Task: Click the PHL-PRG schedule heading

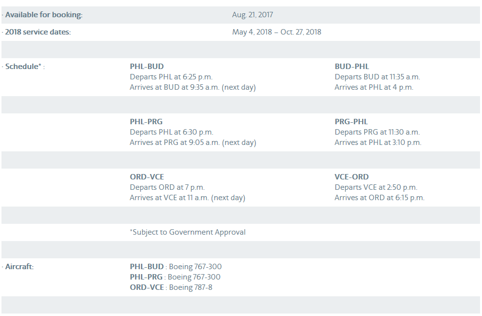Action: pos(146,122)
